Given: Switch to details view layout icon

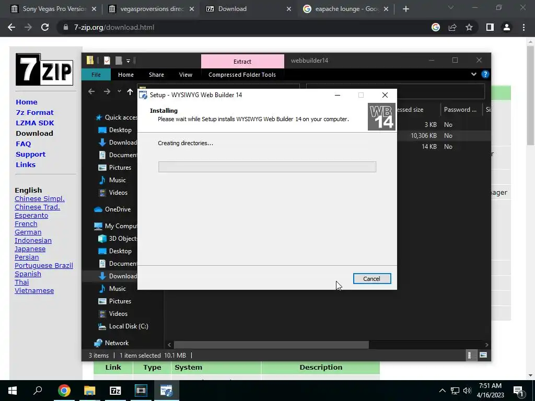Looking at the screenshot, I should tap(470, 355).
